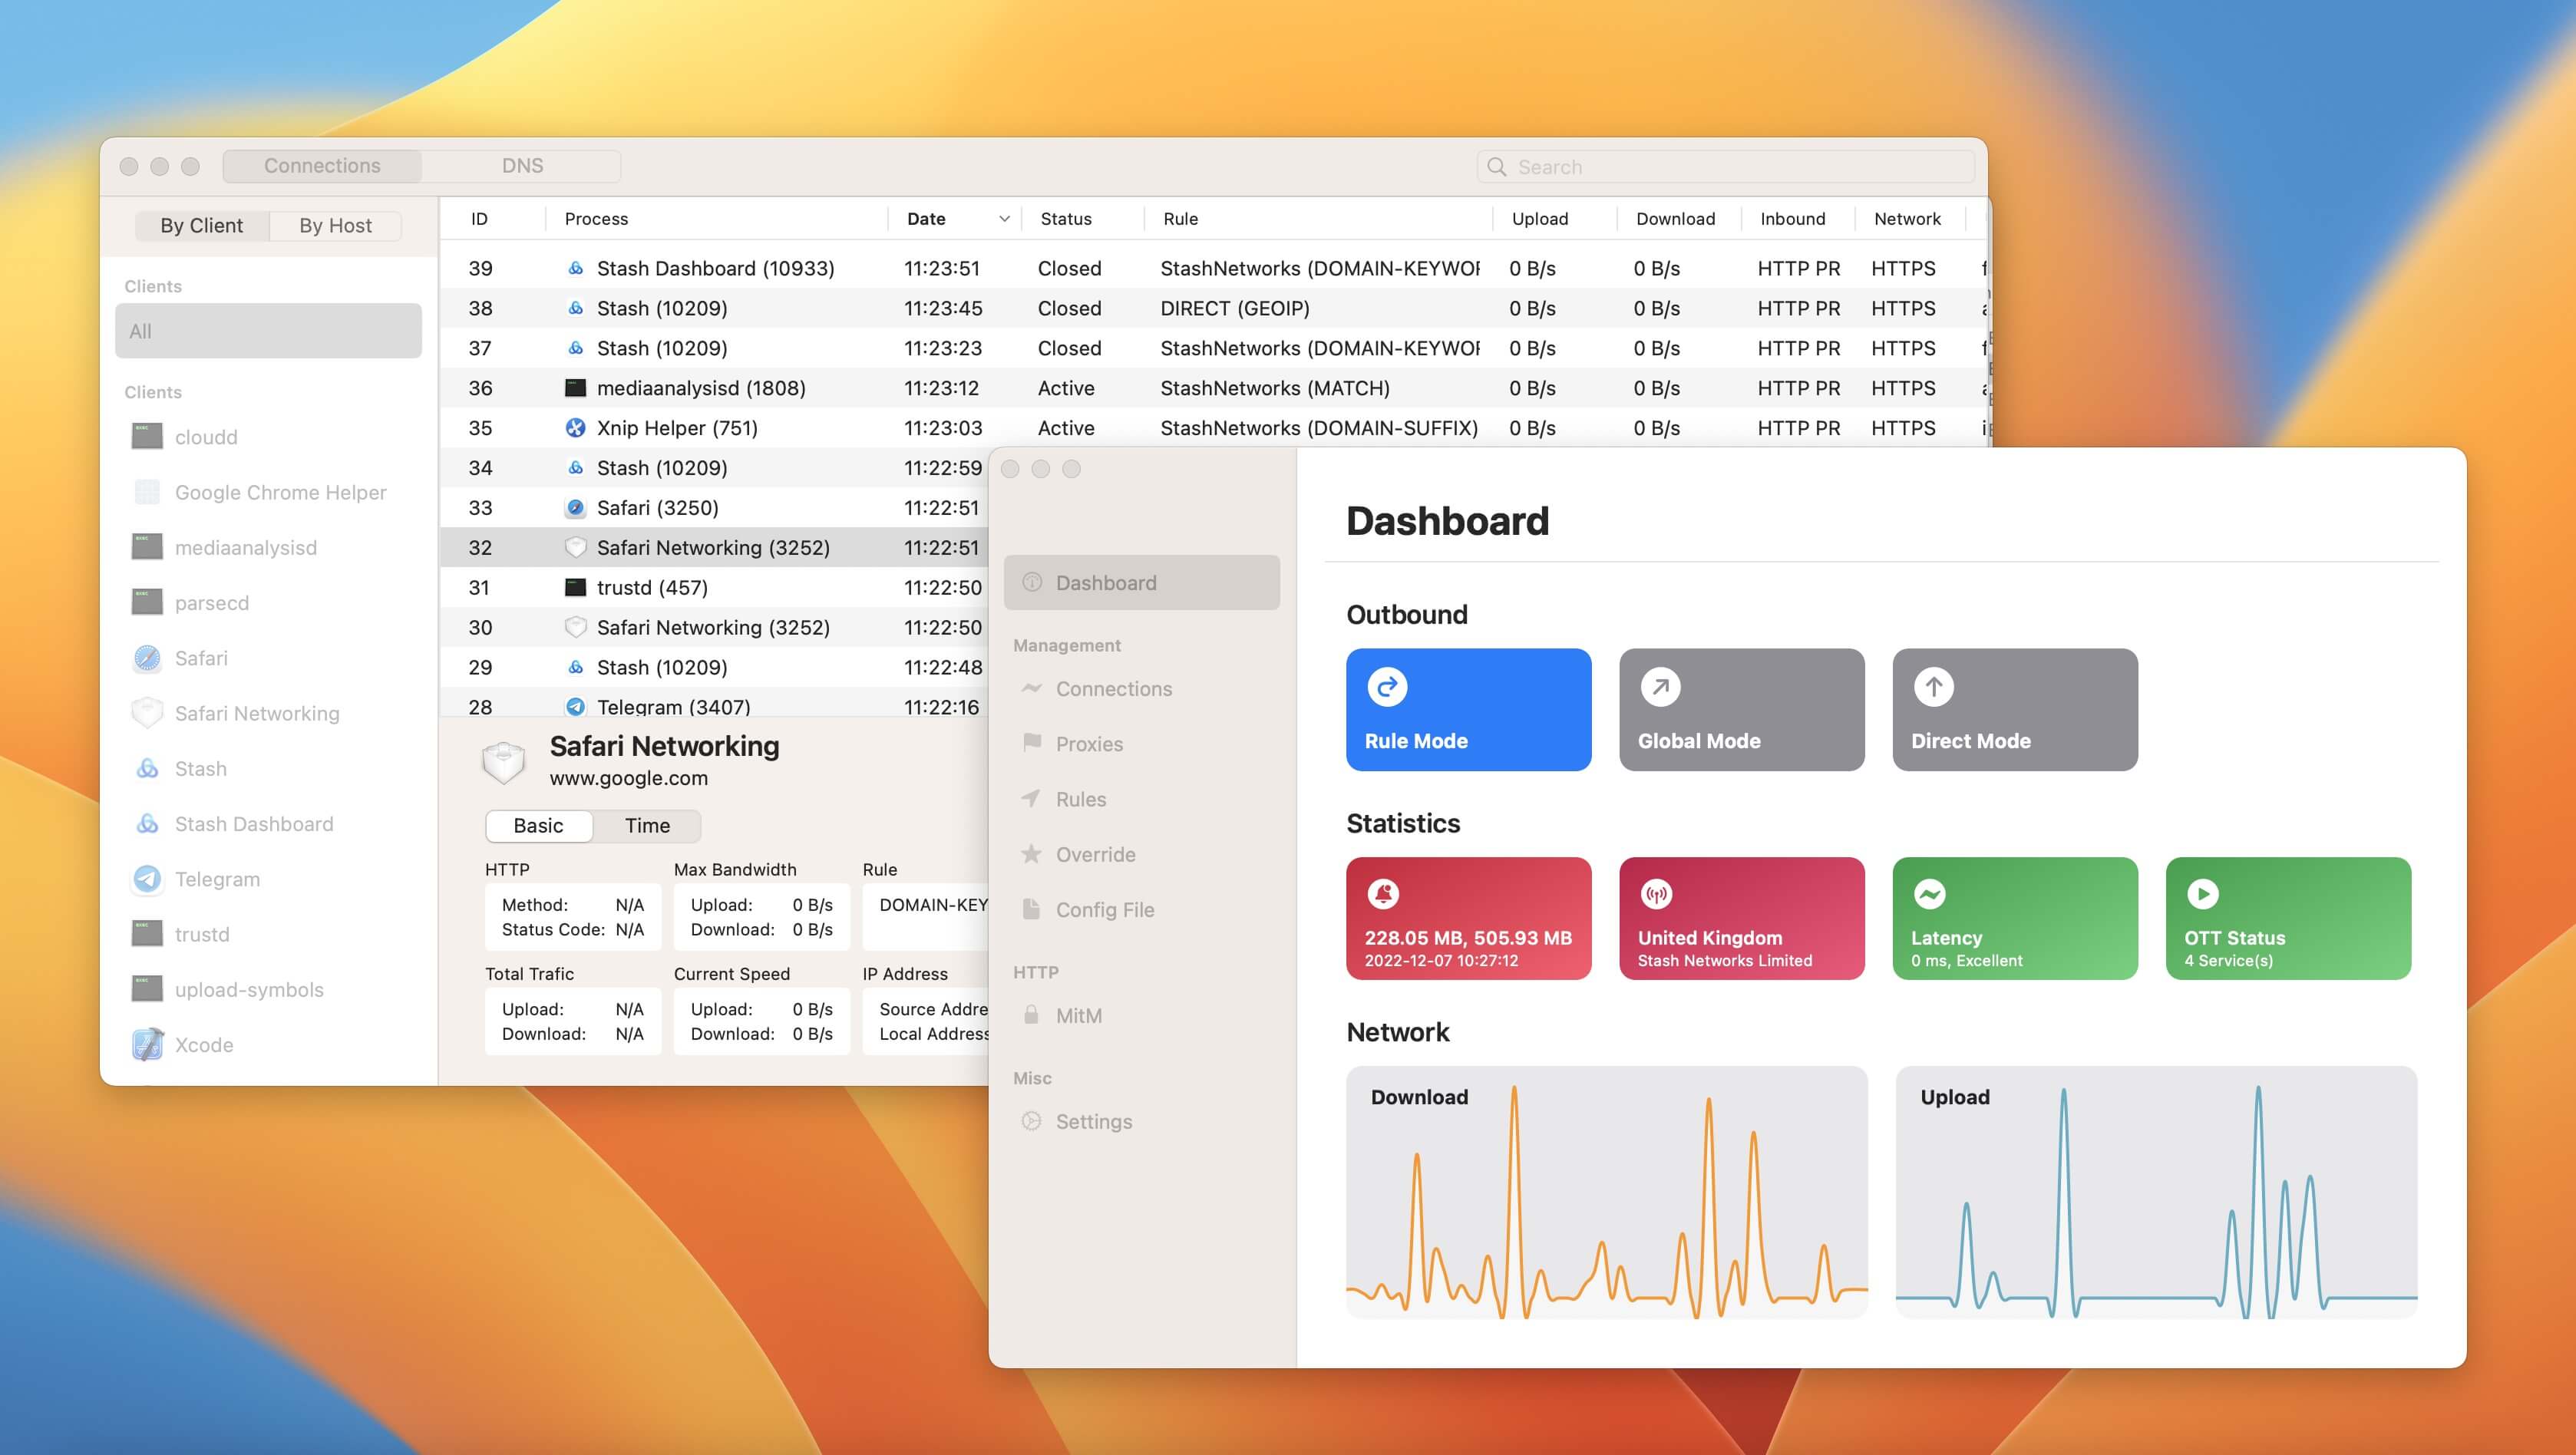
Task: Select connection row 36 for mediaanalysisd
Action: click(x=700, y=388)
